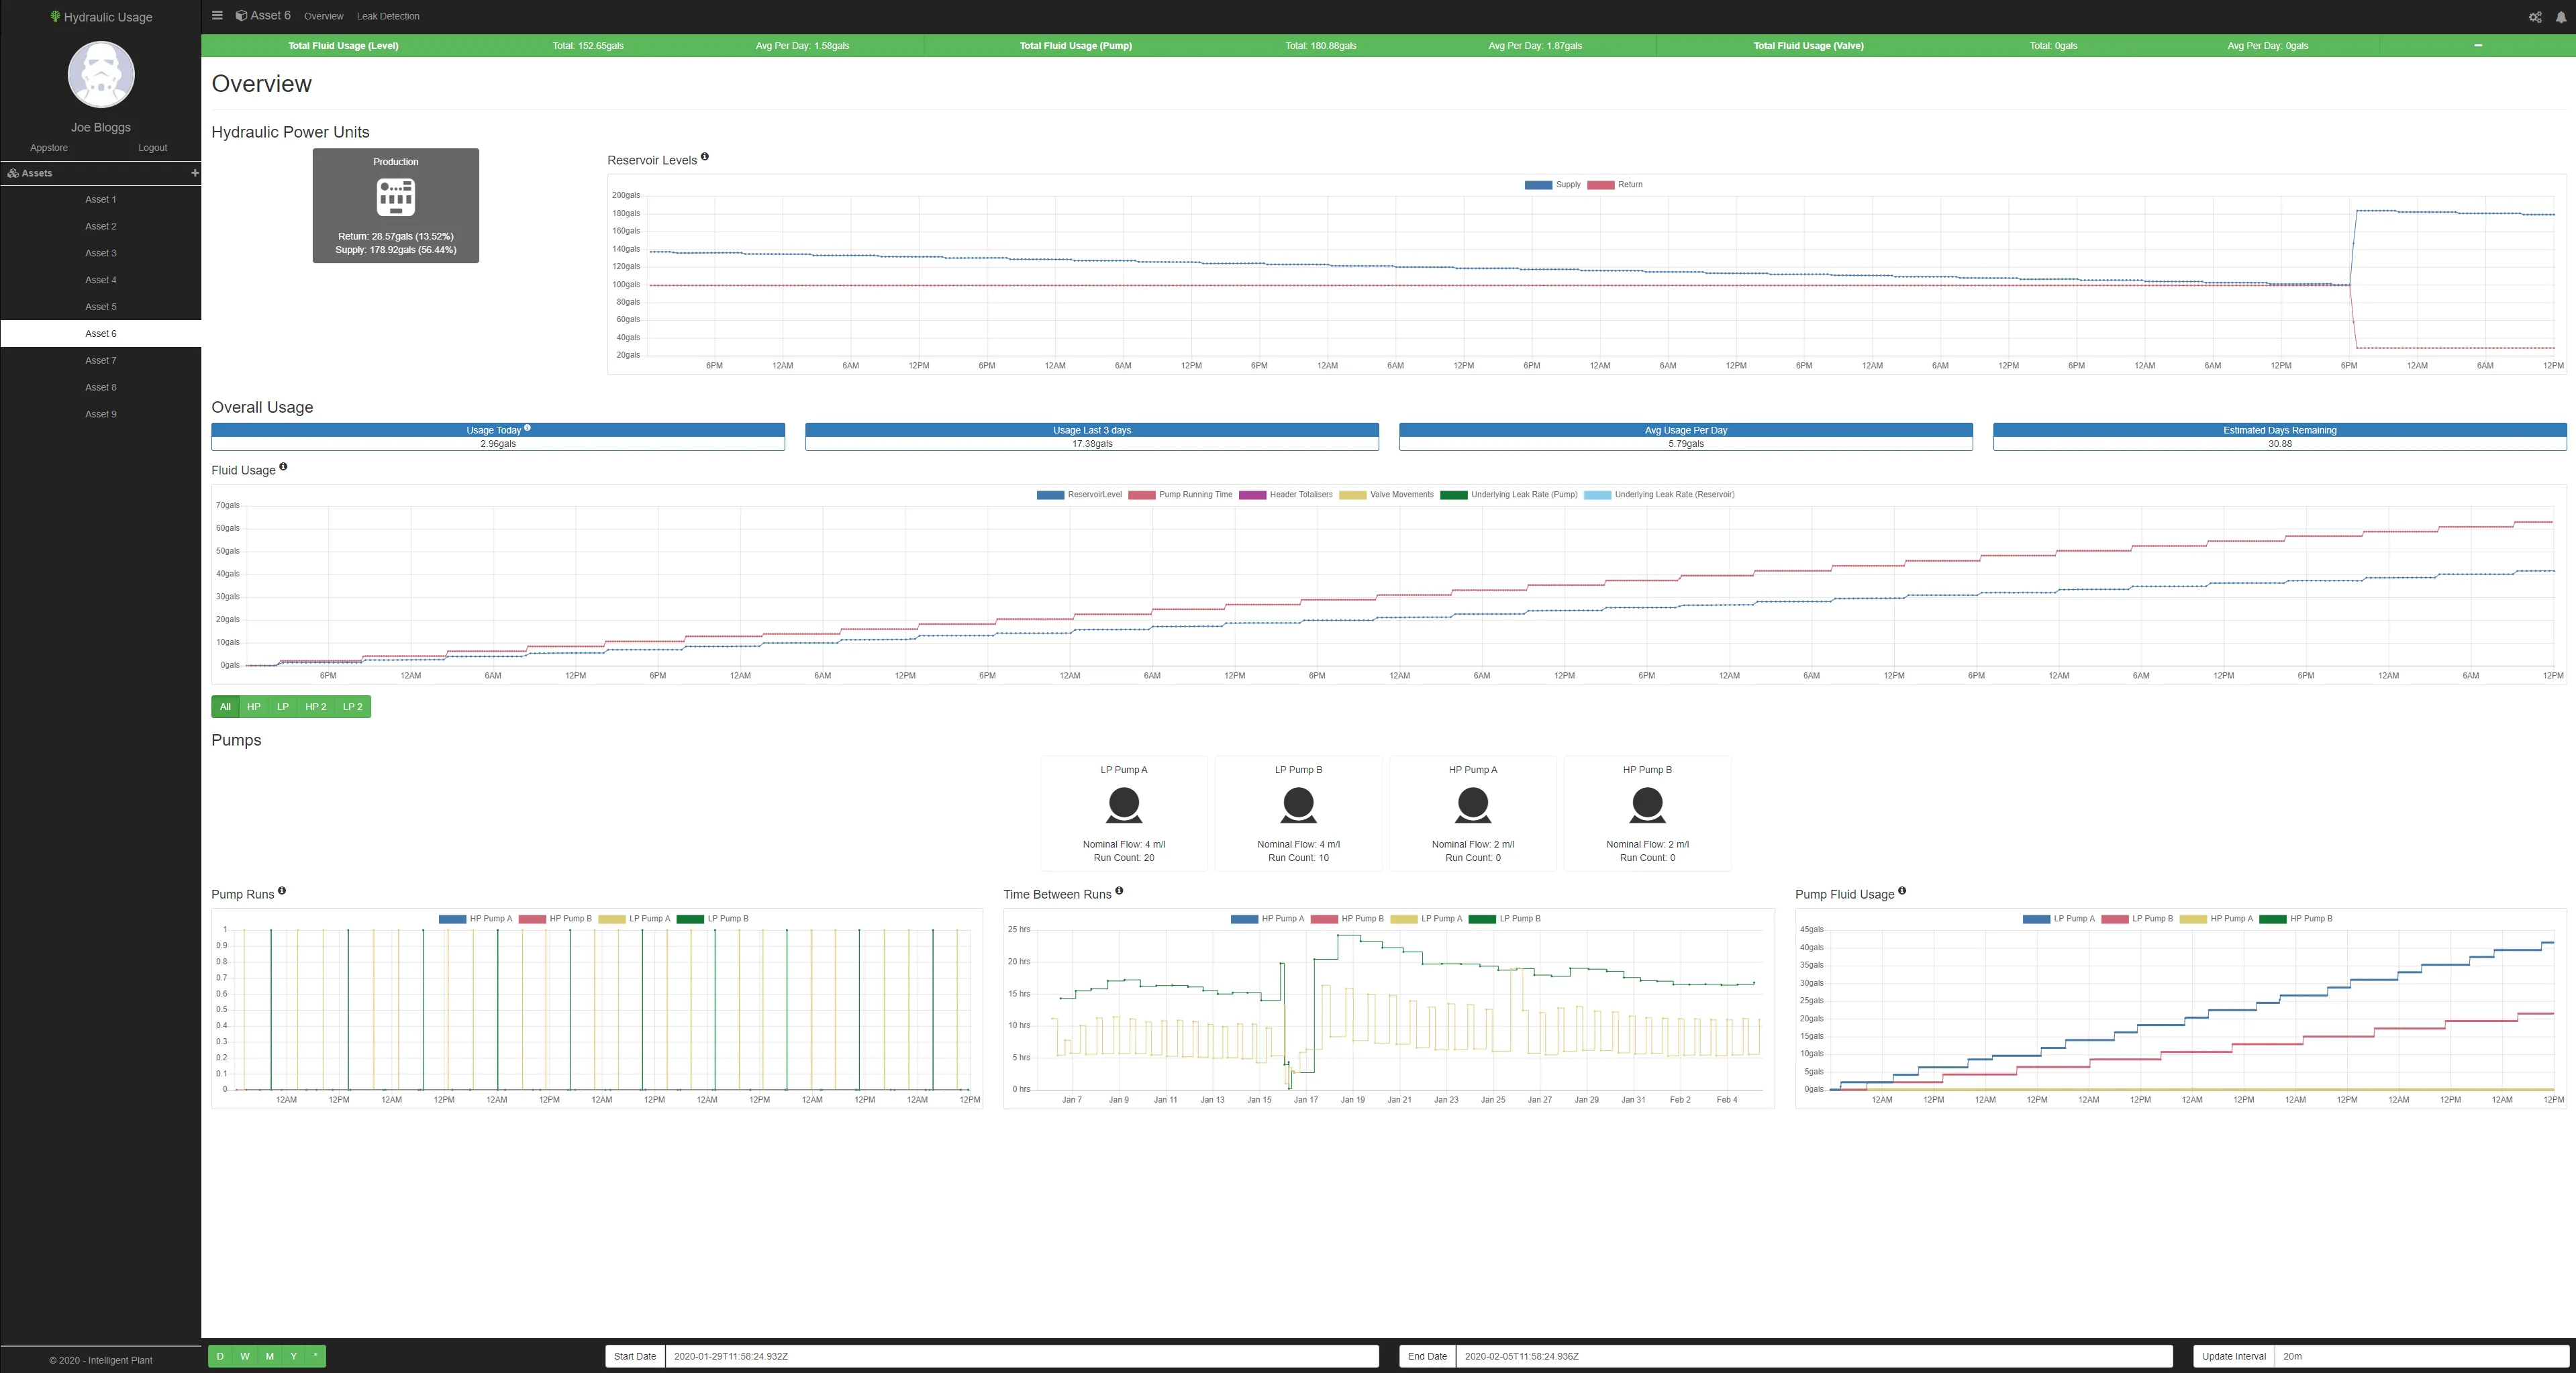Open the notifications bell
2576x1373 pixels.
pyautogui.click(x=2561, y=17)
